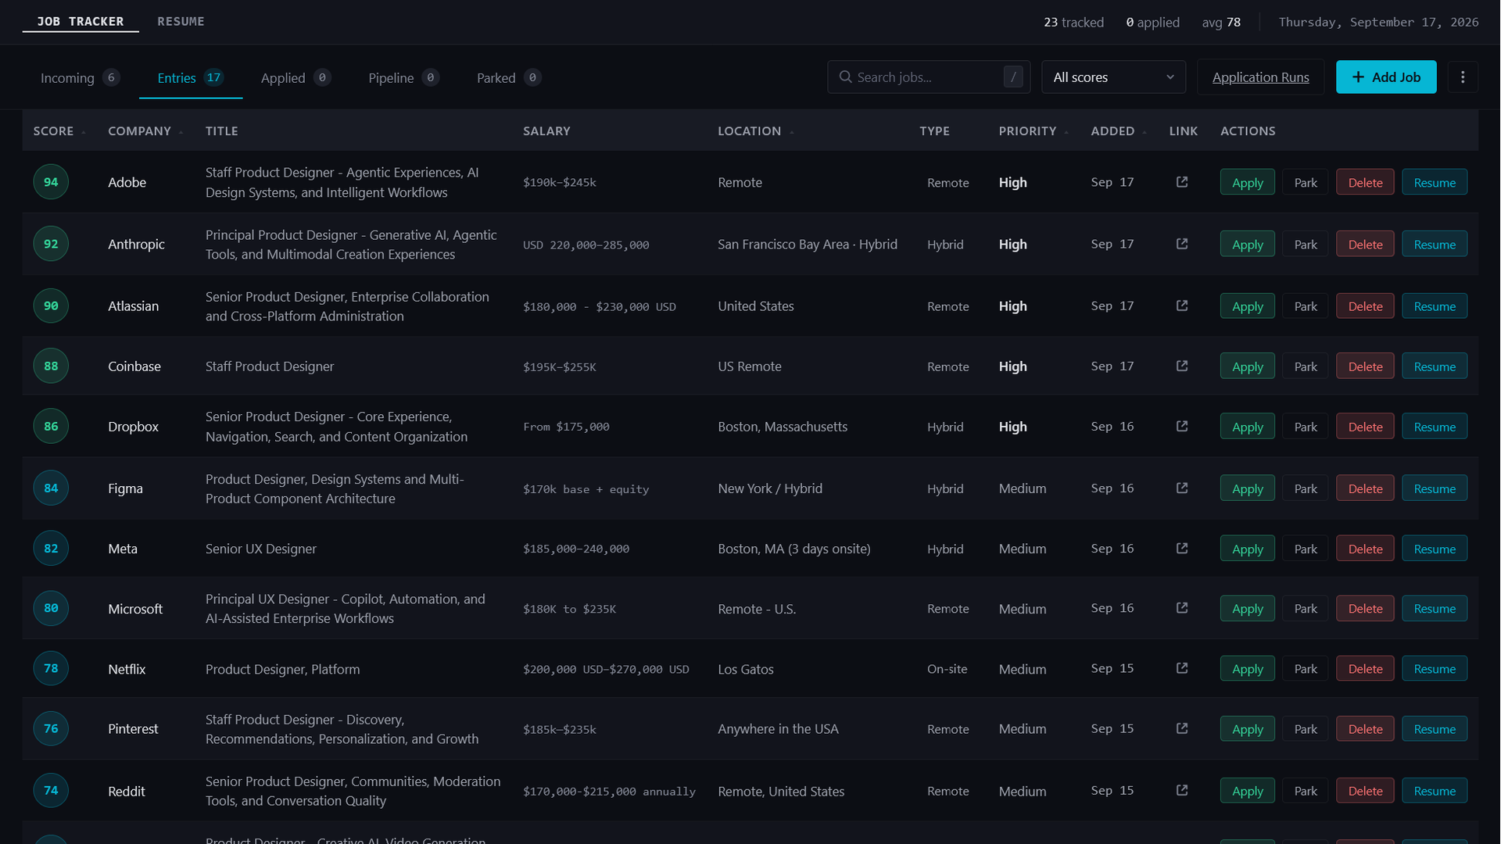Open the All scores filter dropdown

tap(1113, 77)
